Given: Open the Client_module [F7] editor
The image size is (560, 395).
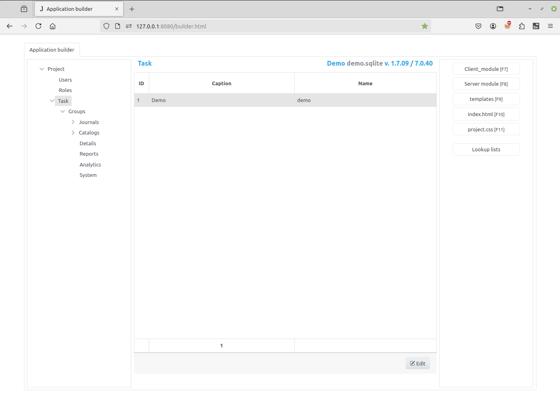Looking at the screenshot, I should pos(486,68).
